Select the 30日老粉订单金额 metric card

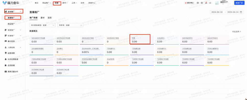[66, 71]
